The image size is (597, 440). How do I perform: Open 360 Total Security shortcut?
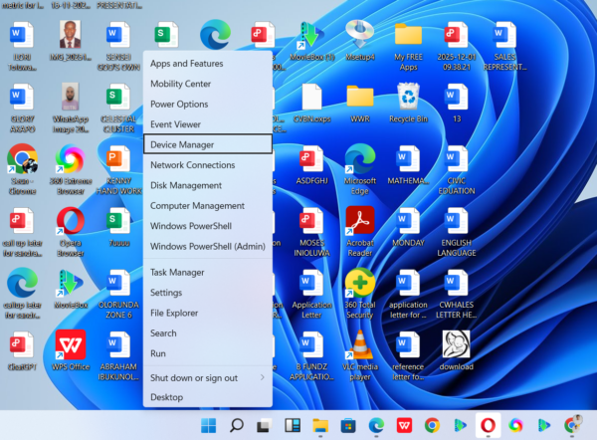[359, 283]
